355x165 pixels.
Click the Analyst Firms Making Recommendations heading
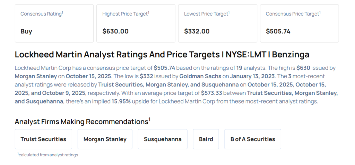click(x=82, y=121)
